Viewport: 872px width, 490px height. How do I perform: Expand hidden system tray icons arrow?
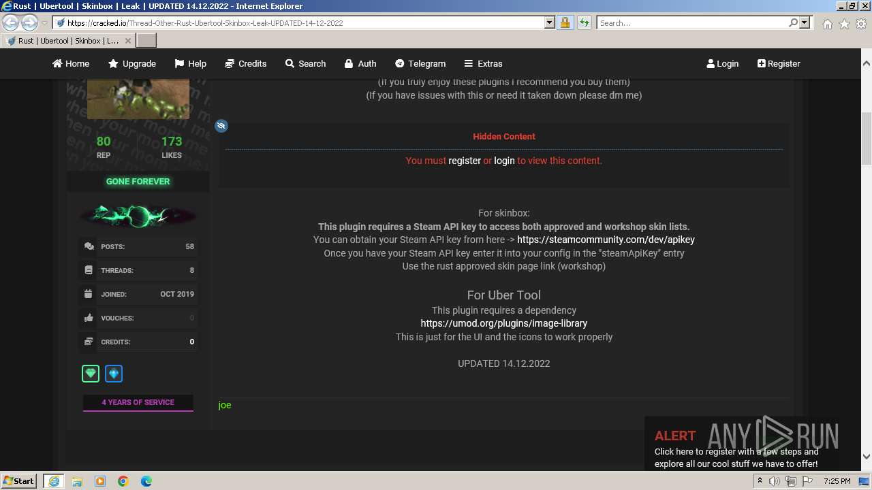point(760,481)
